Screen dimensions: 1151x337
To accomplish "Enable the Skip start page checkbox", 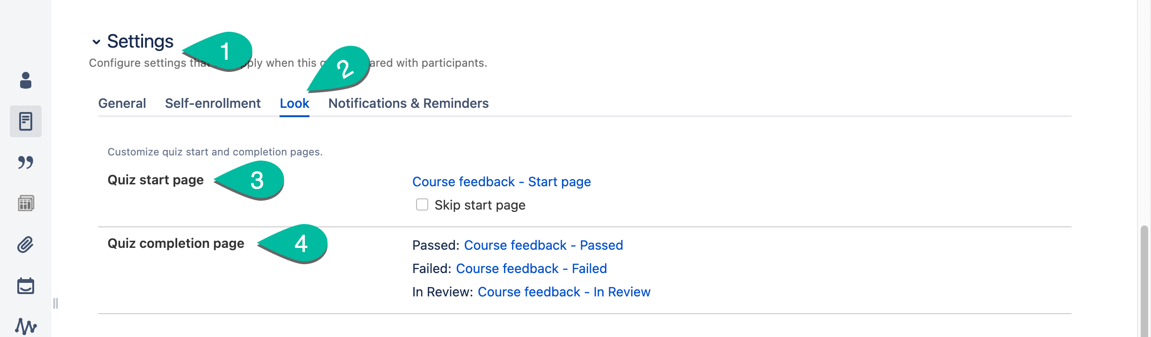I will [422, 204].
